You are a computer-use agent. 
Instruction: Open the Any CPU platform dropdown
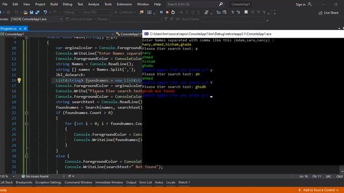tap(97, 12)
